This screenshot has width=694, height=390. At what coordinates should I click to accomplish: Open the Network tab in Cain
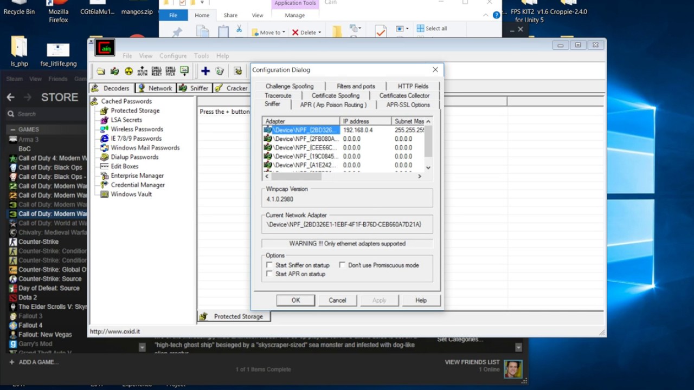click(155, 88)
